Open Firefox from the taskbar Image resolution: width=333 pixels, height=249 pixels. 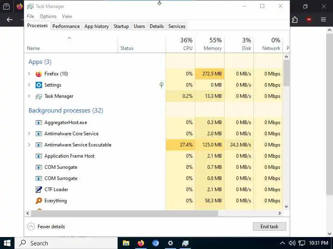point(141,243)
